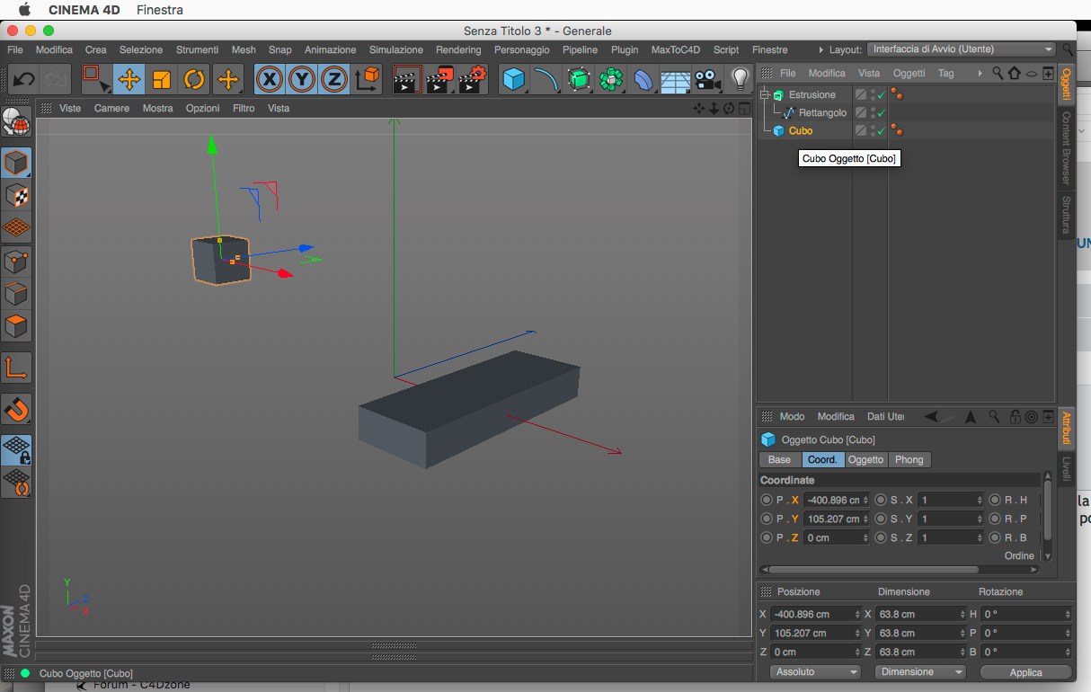Viewport: 1091px width, 692px height.
Task: Open Layout dropdown Interfaccia di Avvio
Action: coord(962,49)
